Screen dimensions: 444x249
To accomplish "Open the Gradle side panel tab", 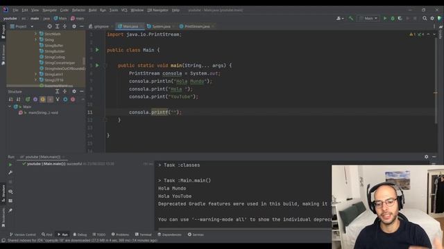I will tap(441, 33).
